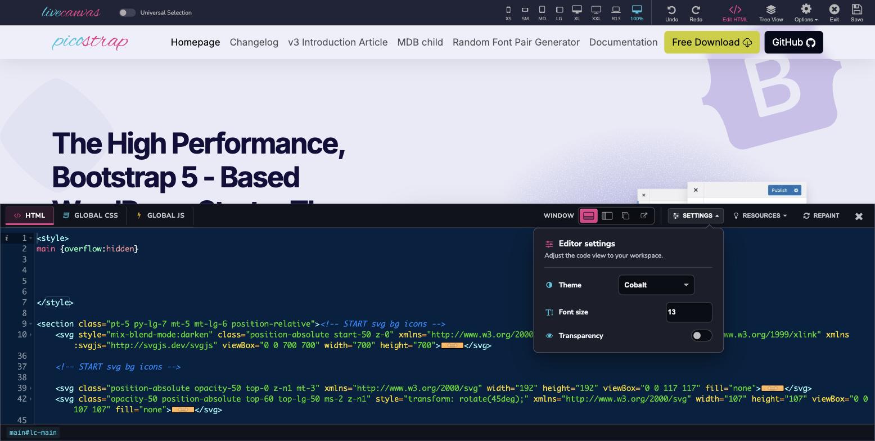Switch to MD tablet viewport
The height and width of the screenshot is (441, 875).
click(x=542, y=12)
